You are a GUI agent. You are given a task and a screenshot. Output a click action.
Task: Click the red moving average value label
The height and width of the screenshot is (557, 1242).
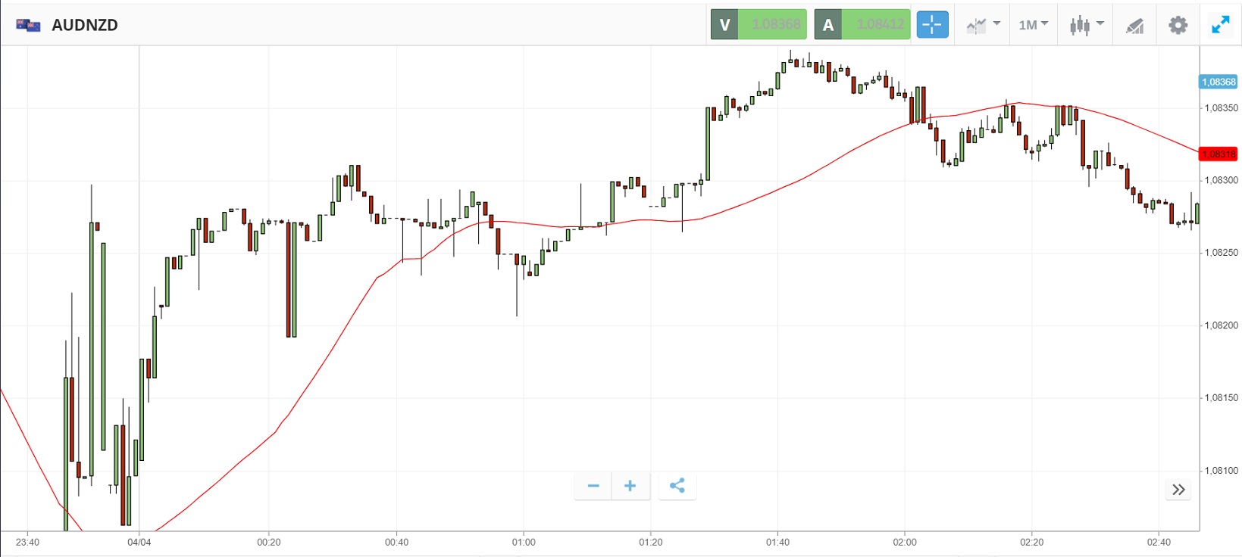pos(1219,154)
